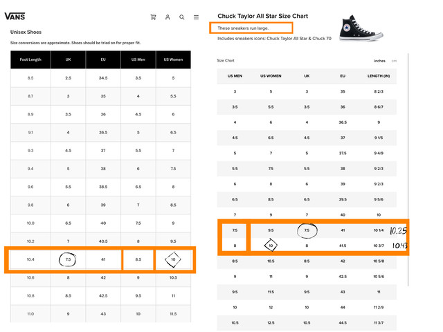Viewport: 443px width, 332px height.
Task: Select the 9.8 foot length cell
Action: pos(30,205)
